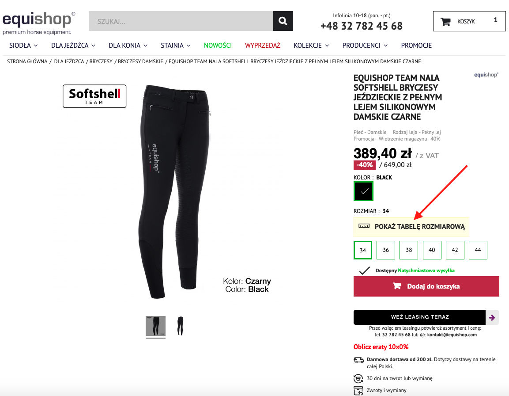Expand the SIODŁA menu

[x=23, y=46]
